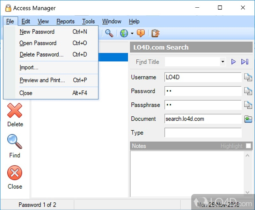Screen dimensions: 255x210
Task: Open the Edit menu
Action: tap(26, 21)
